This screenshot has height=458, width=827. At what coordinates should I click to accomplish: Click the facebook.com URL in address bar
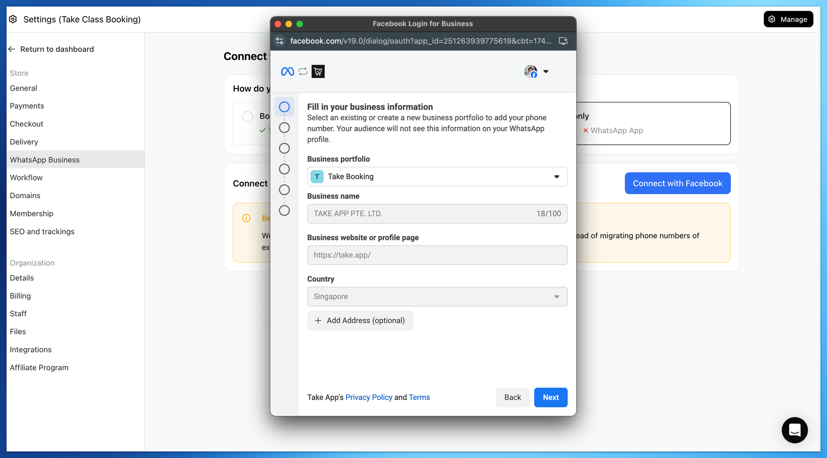pos(420,41)
